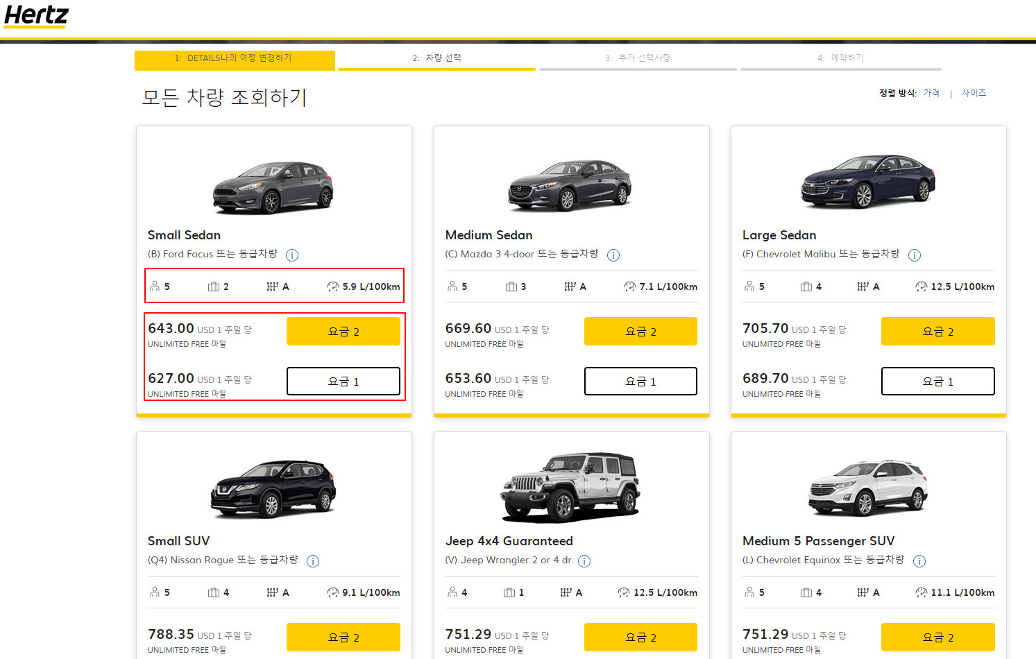Click 7.1 L/100km fuel consumption value
The width and height of the screenshot is (1036, 659).
tap(668, 286)
